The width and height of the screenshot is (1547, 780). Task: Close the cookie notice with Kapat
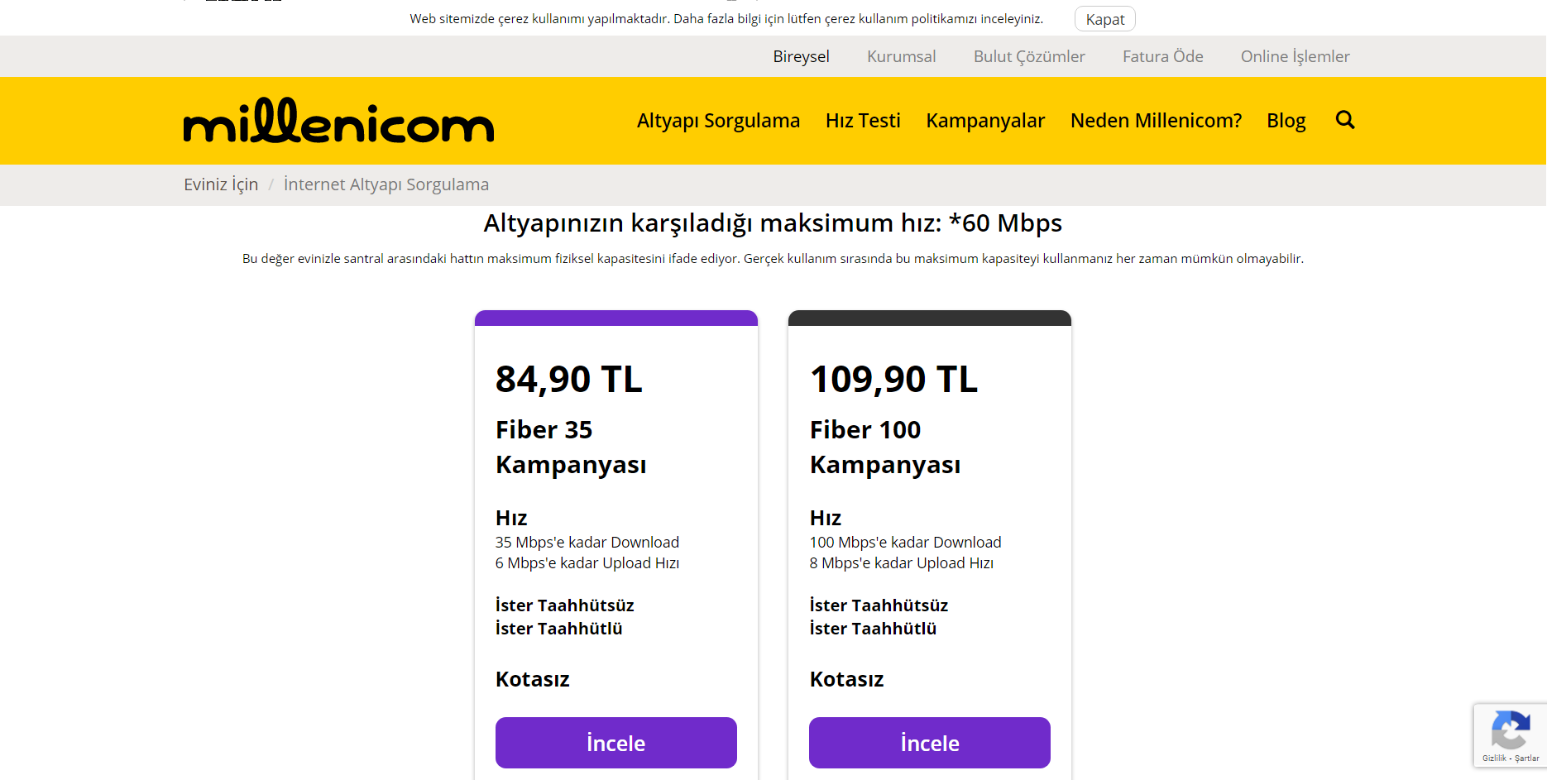point(1104,19)
